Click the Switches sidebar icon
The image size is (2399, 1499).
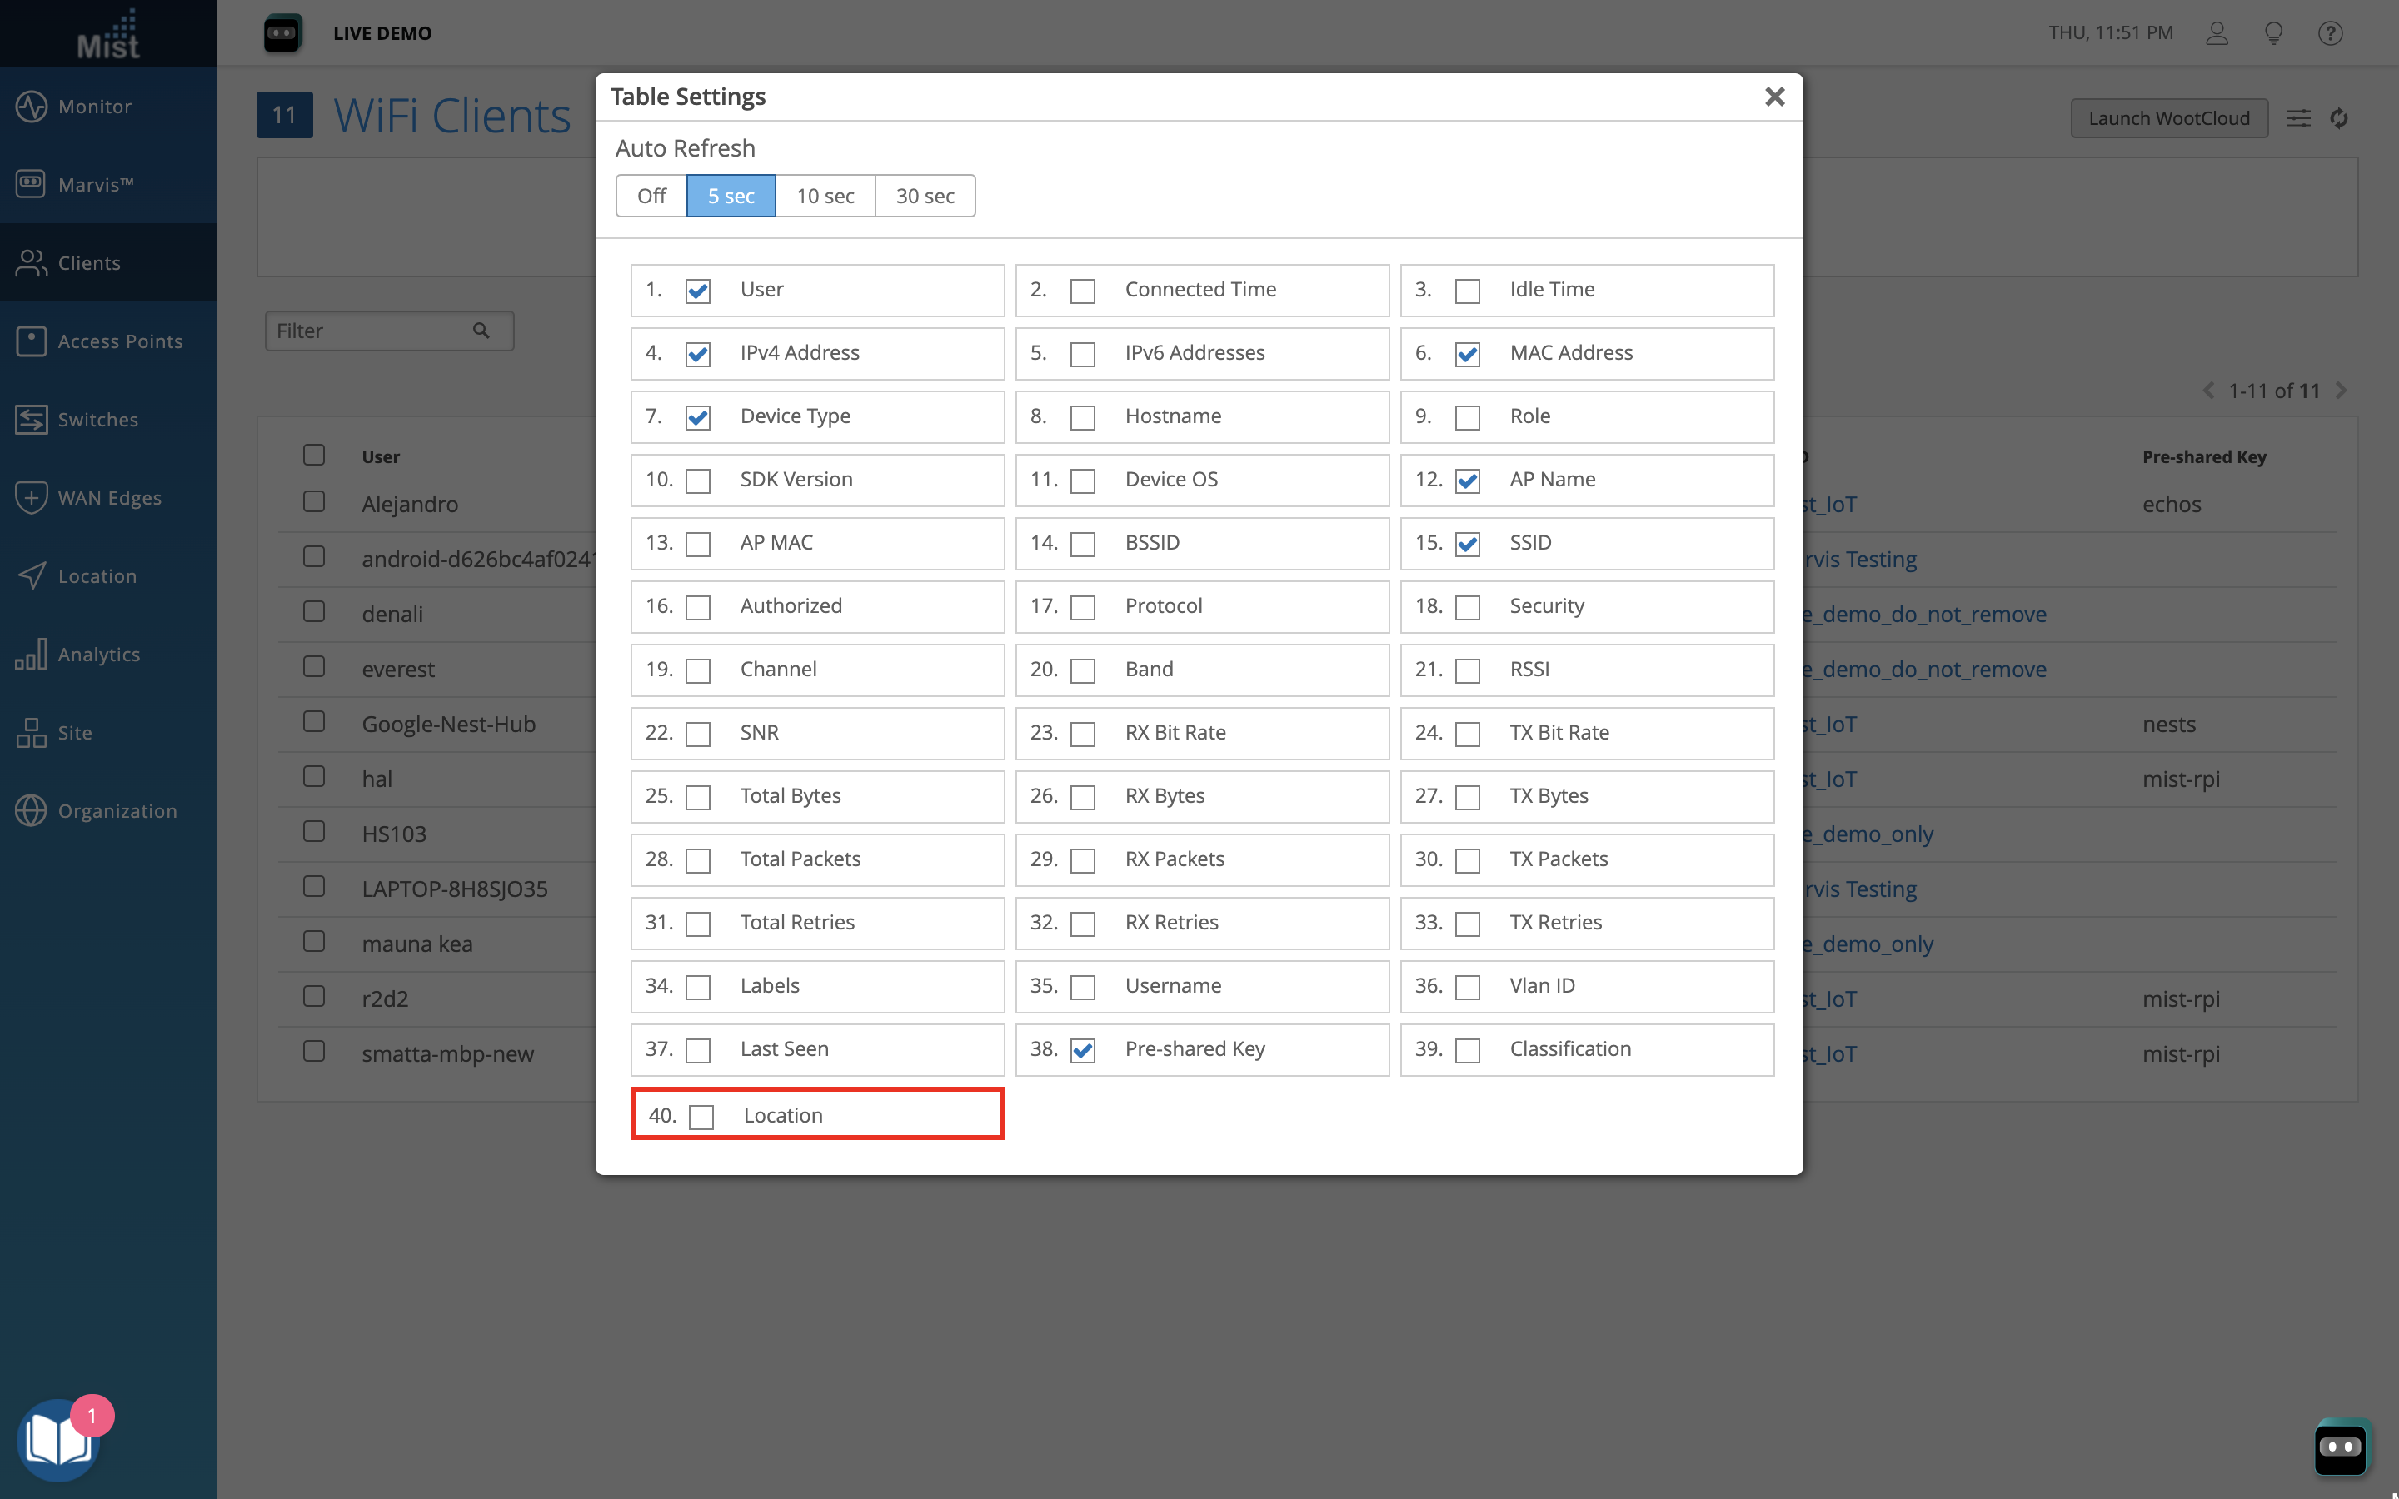point(31,420)
